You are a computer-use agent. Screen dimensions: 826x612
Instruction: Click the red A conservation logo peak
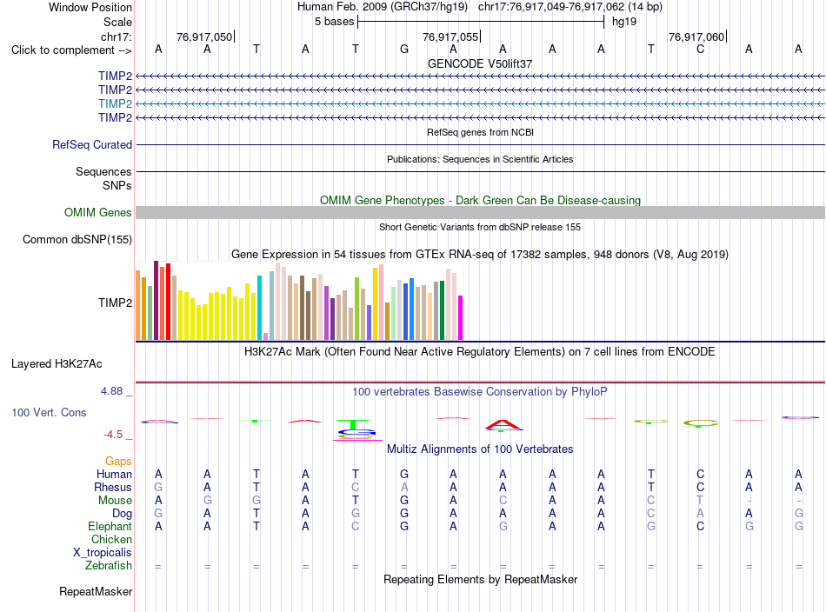tap(503, 424)
